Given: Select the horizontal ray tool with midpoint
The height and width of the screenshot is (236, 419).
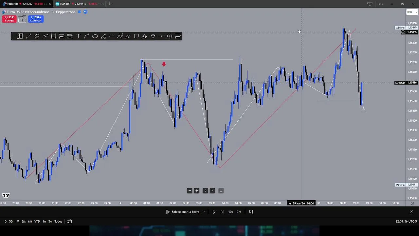Looking at the screenshot, I should tap(161, 36).
